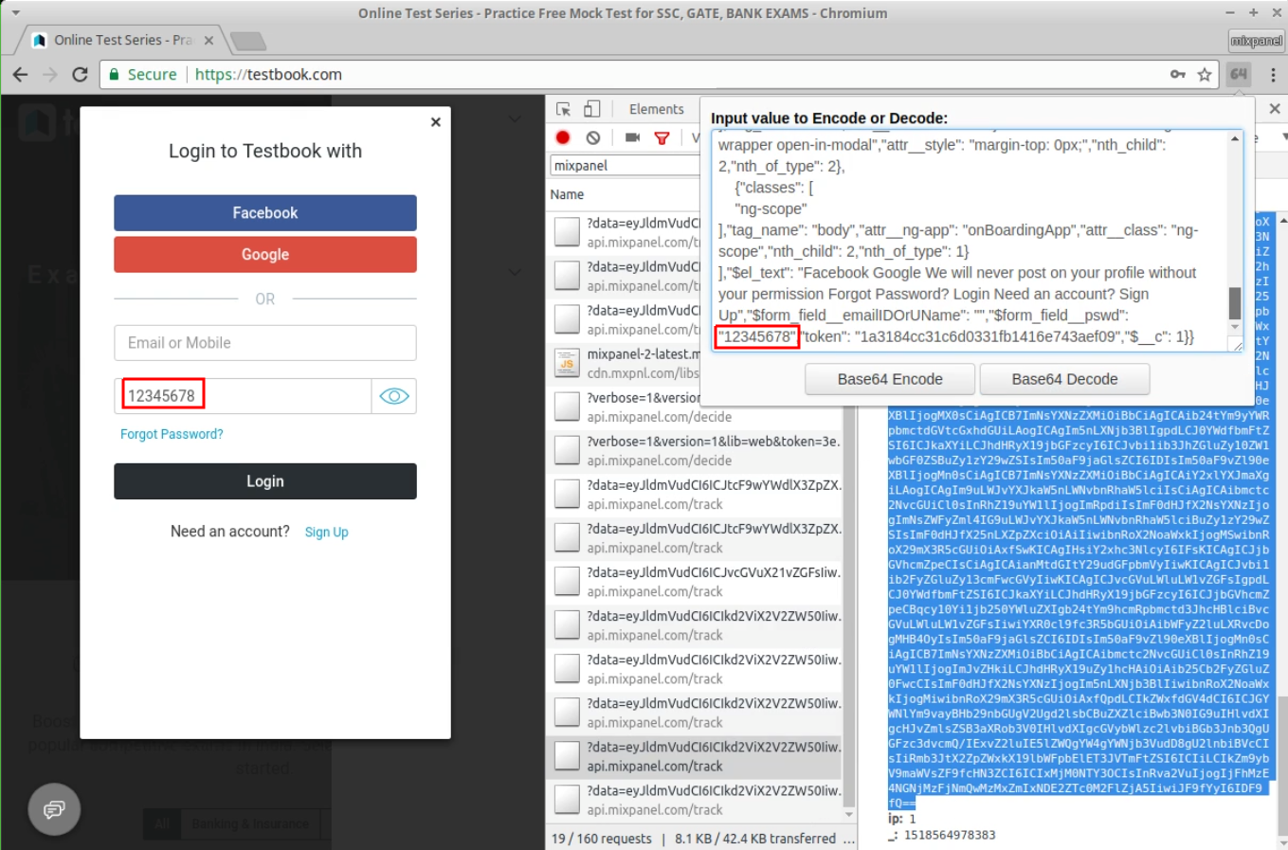The width and height of the screenshot is (1288, 850).
Task: Click the browser forward arrow
Action: click(50, 74)
